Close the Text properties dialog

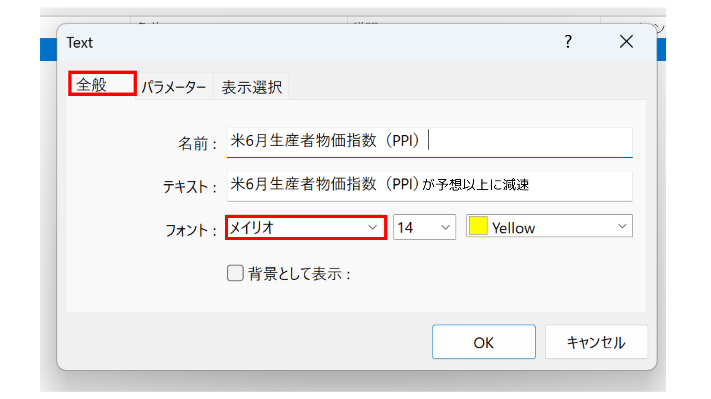pos(626,42)
